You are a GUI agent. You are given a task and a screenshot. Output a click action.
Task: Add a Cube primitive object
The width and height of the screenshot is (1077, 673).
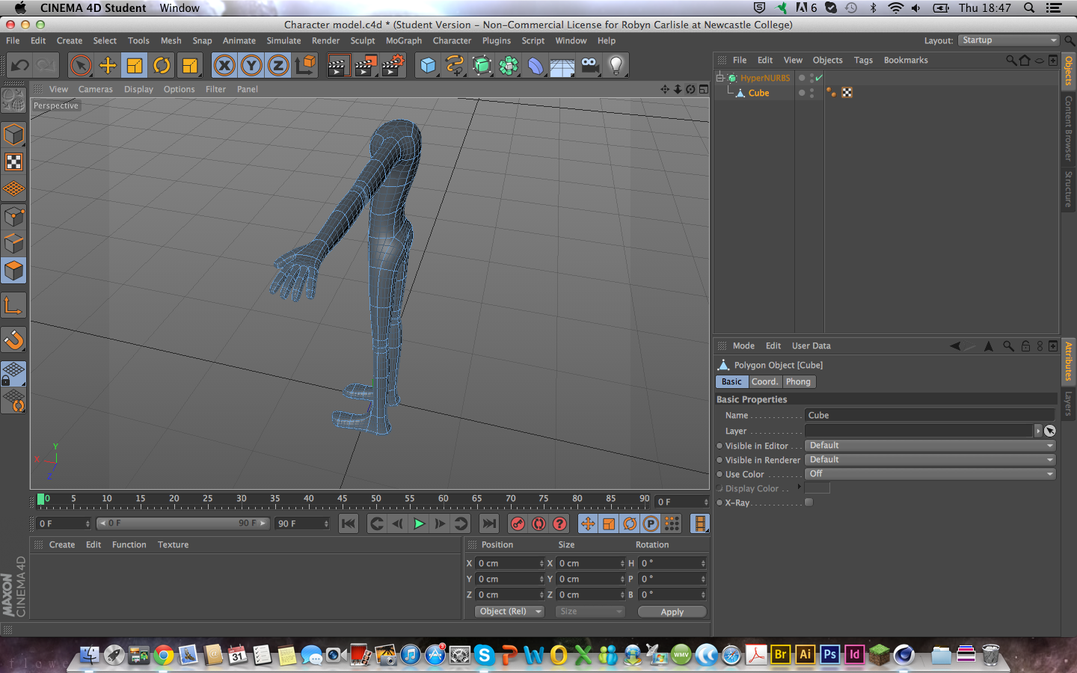(428, 66)
